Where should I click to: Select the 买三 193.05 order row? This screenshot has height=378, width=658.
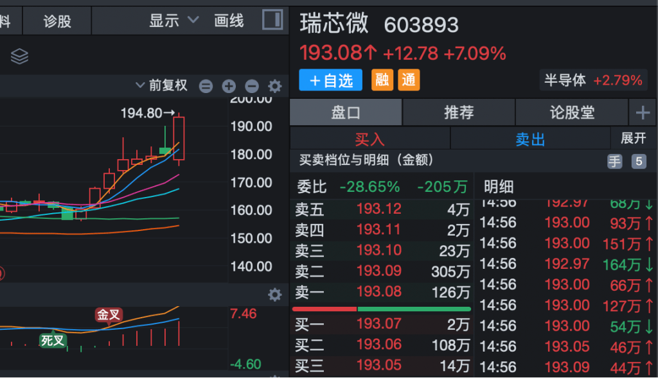382,365
